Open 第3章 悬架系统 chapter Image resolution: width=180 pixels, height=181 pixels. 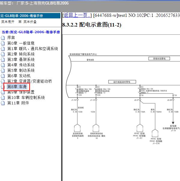point(21,59)
